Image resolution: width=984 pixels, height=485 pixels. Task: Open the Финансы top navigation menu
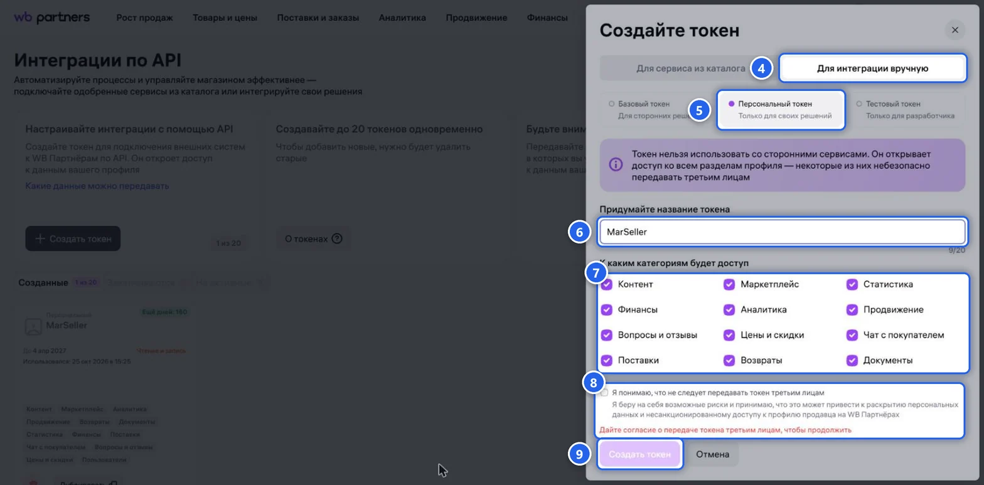click(547, 18)
